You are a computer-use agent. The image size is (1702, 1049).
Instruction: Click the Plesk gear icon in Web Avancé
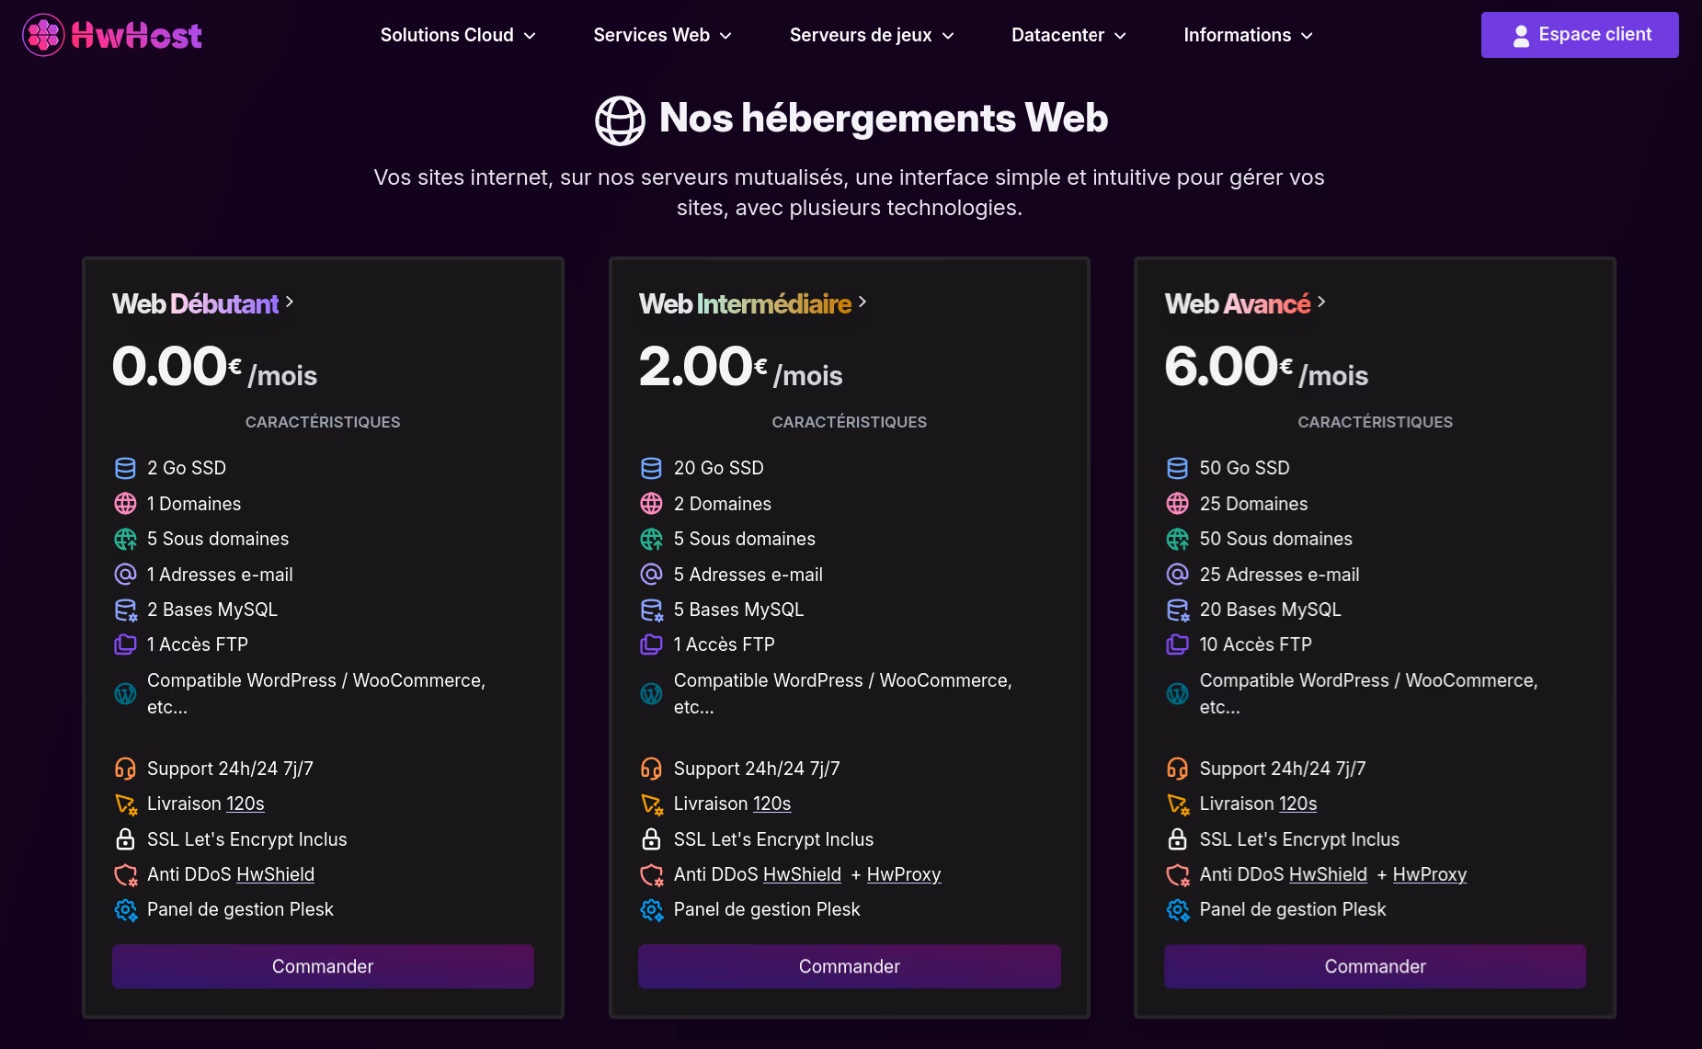[x=1177, y=909]
